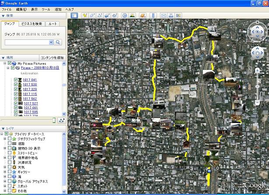Open the ツール menu
The height and width of the screenshot is (195, 269).
pyautogui.click(x=46, y=10)
